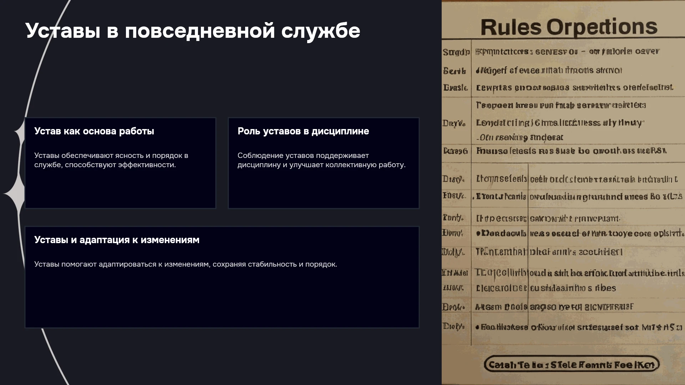Select the second card's empty lower area
Screen dimensions: 685x385
(x=324, y=189)
